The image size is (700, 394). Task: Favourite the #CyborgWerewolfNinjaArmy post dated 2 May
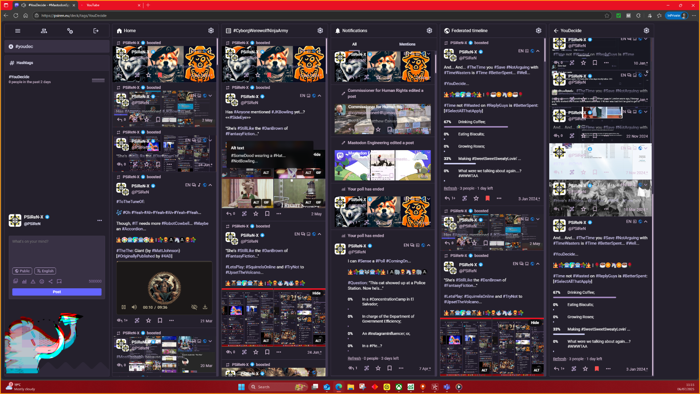click(x=255, y=214)
